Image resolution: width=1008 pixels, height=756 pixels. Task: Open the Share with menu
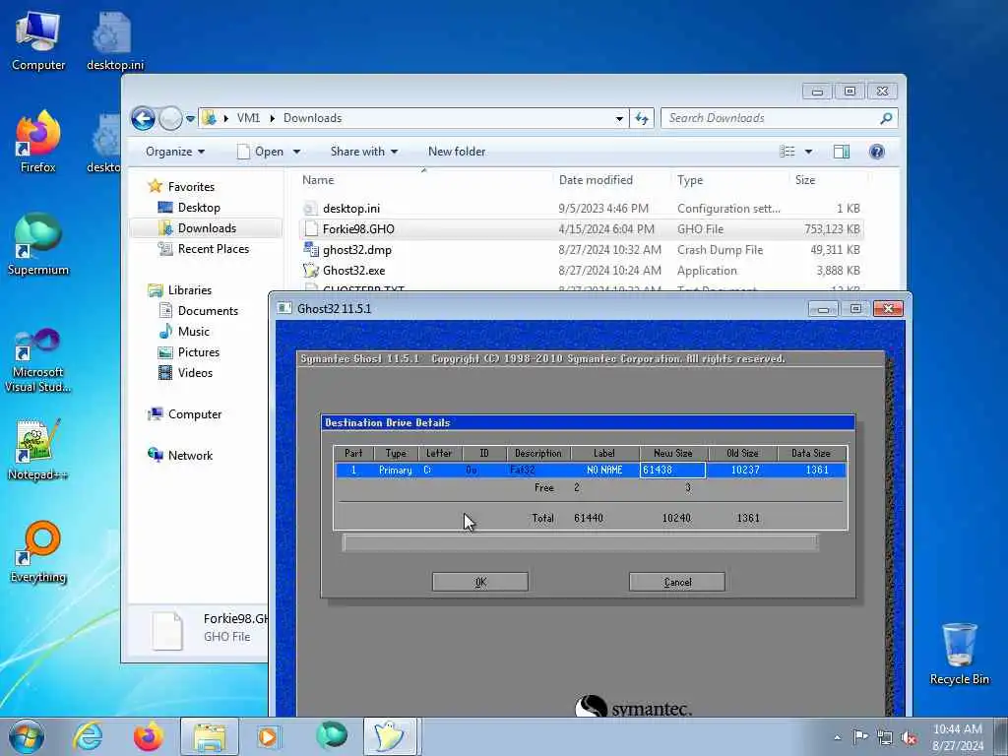[364, 152]
